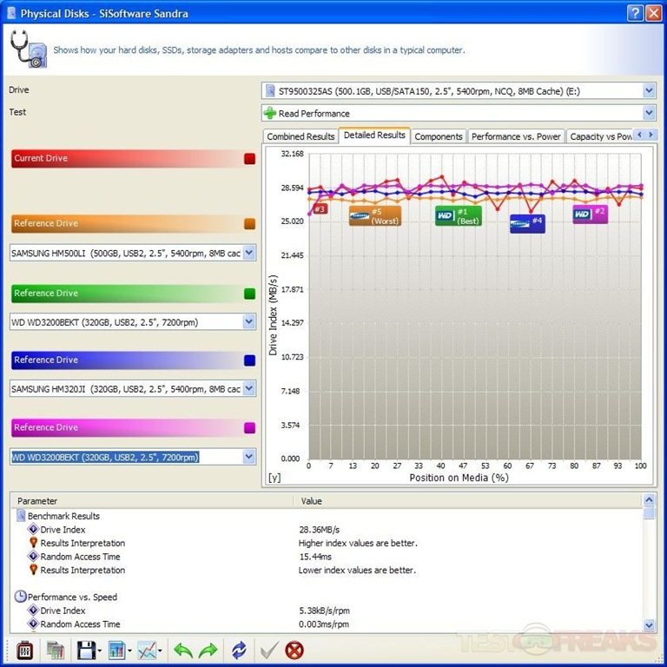Click the red cancel X icon
667x667 pixels.
[294, 649]
